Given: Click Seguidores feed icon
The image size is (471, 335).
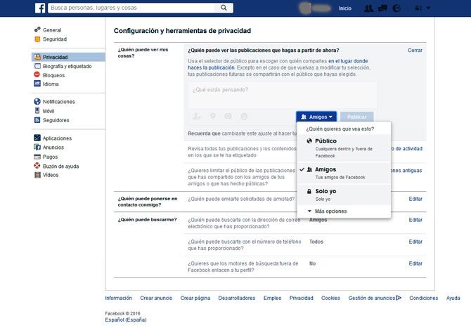Looking at the screenshot, I should (37, 120).
